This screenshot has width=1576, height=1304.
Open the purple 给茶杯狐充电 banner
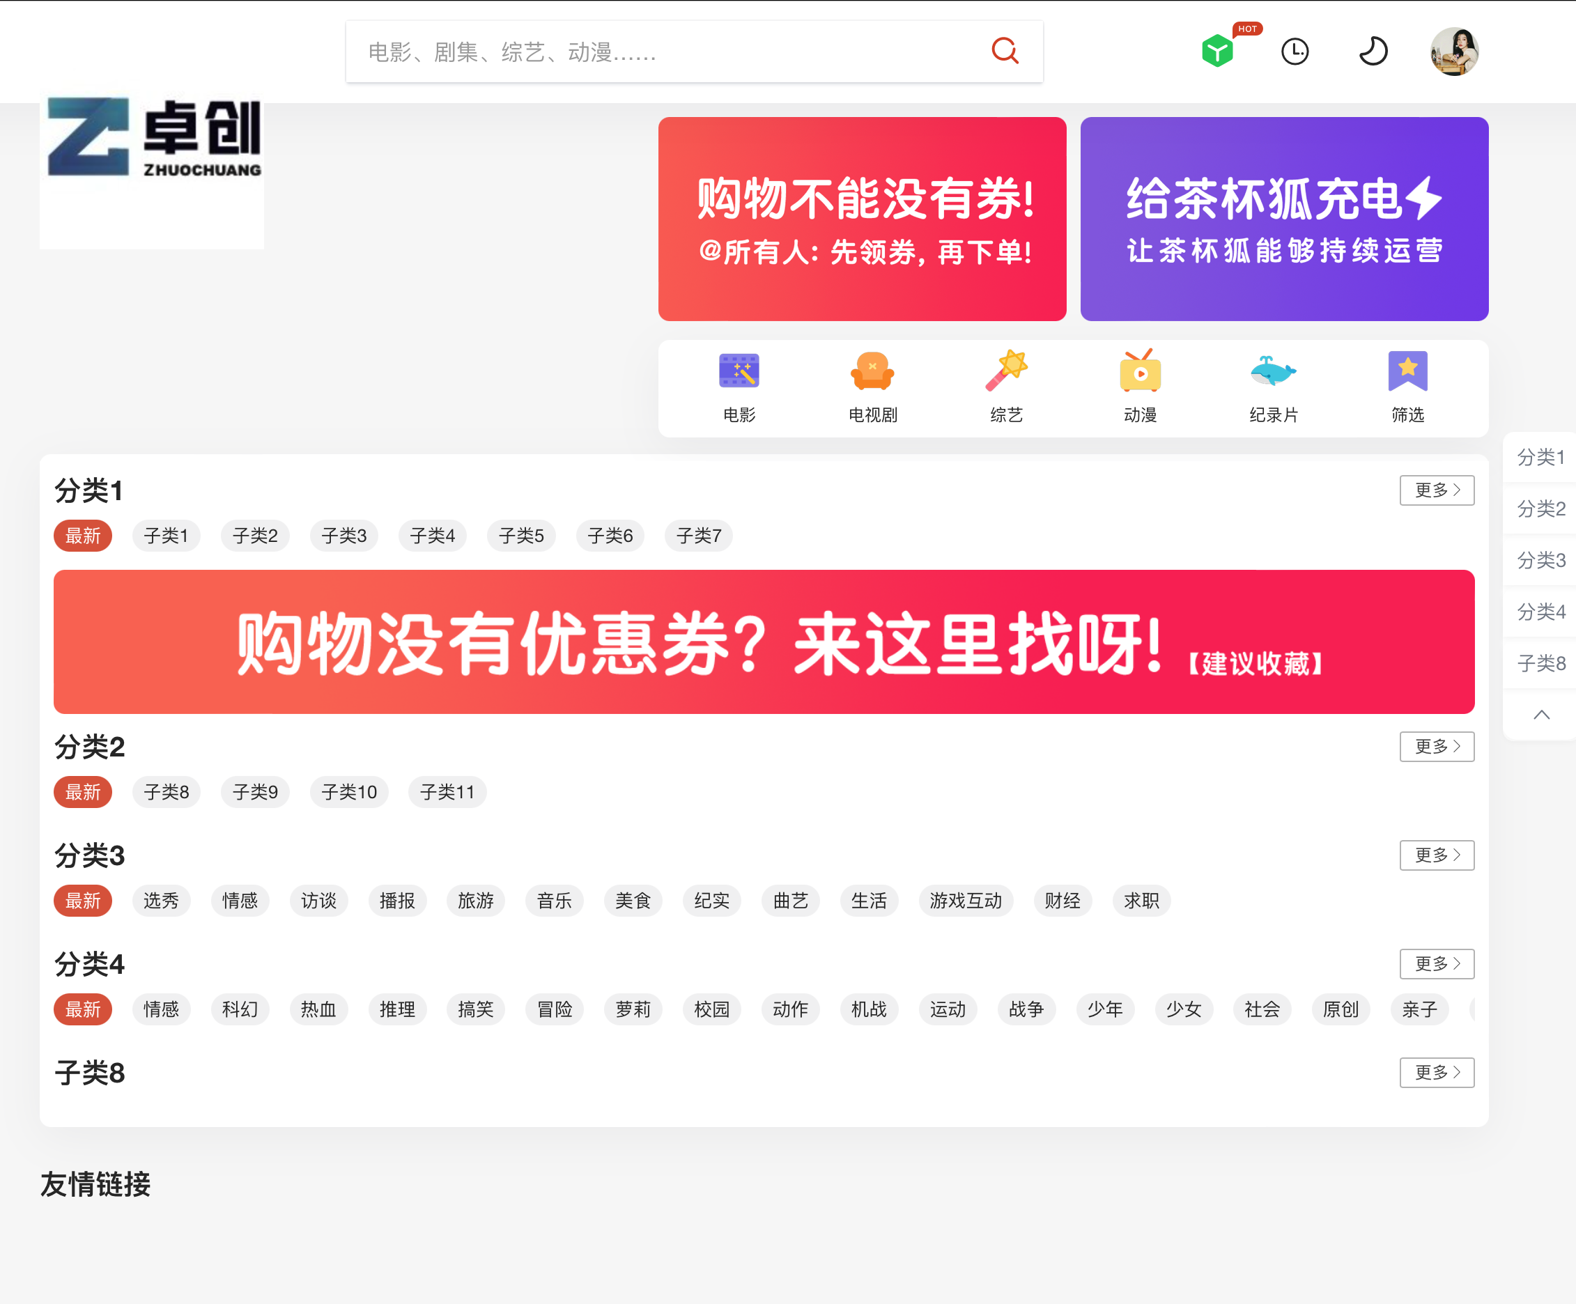(x=1284, y=219)
